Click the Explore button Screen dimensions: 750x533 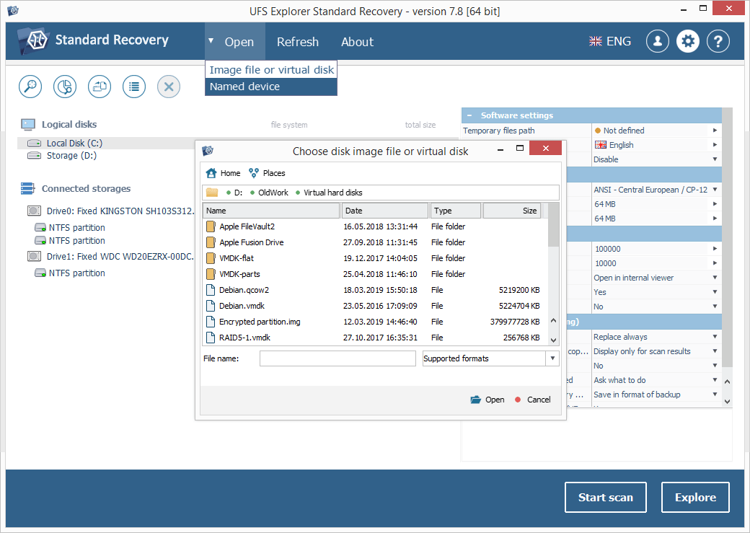click(x=695, y=498)
